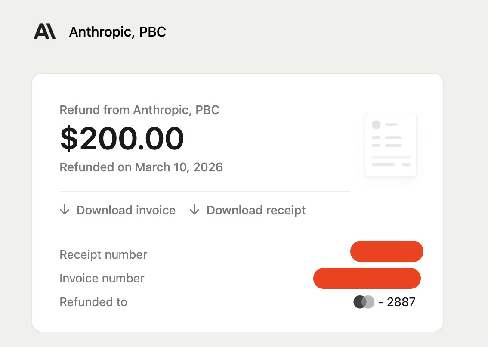Click the download arrow beside Download receipt

195,210
